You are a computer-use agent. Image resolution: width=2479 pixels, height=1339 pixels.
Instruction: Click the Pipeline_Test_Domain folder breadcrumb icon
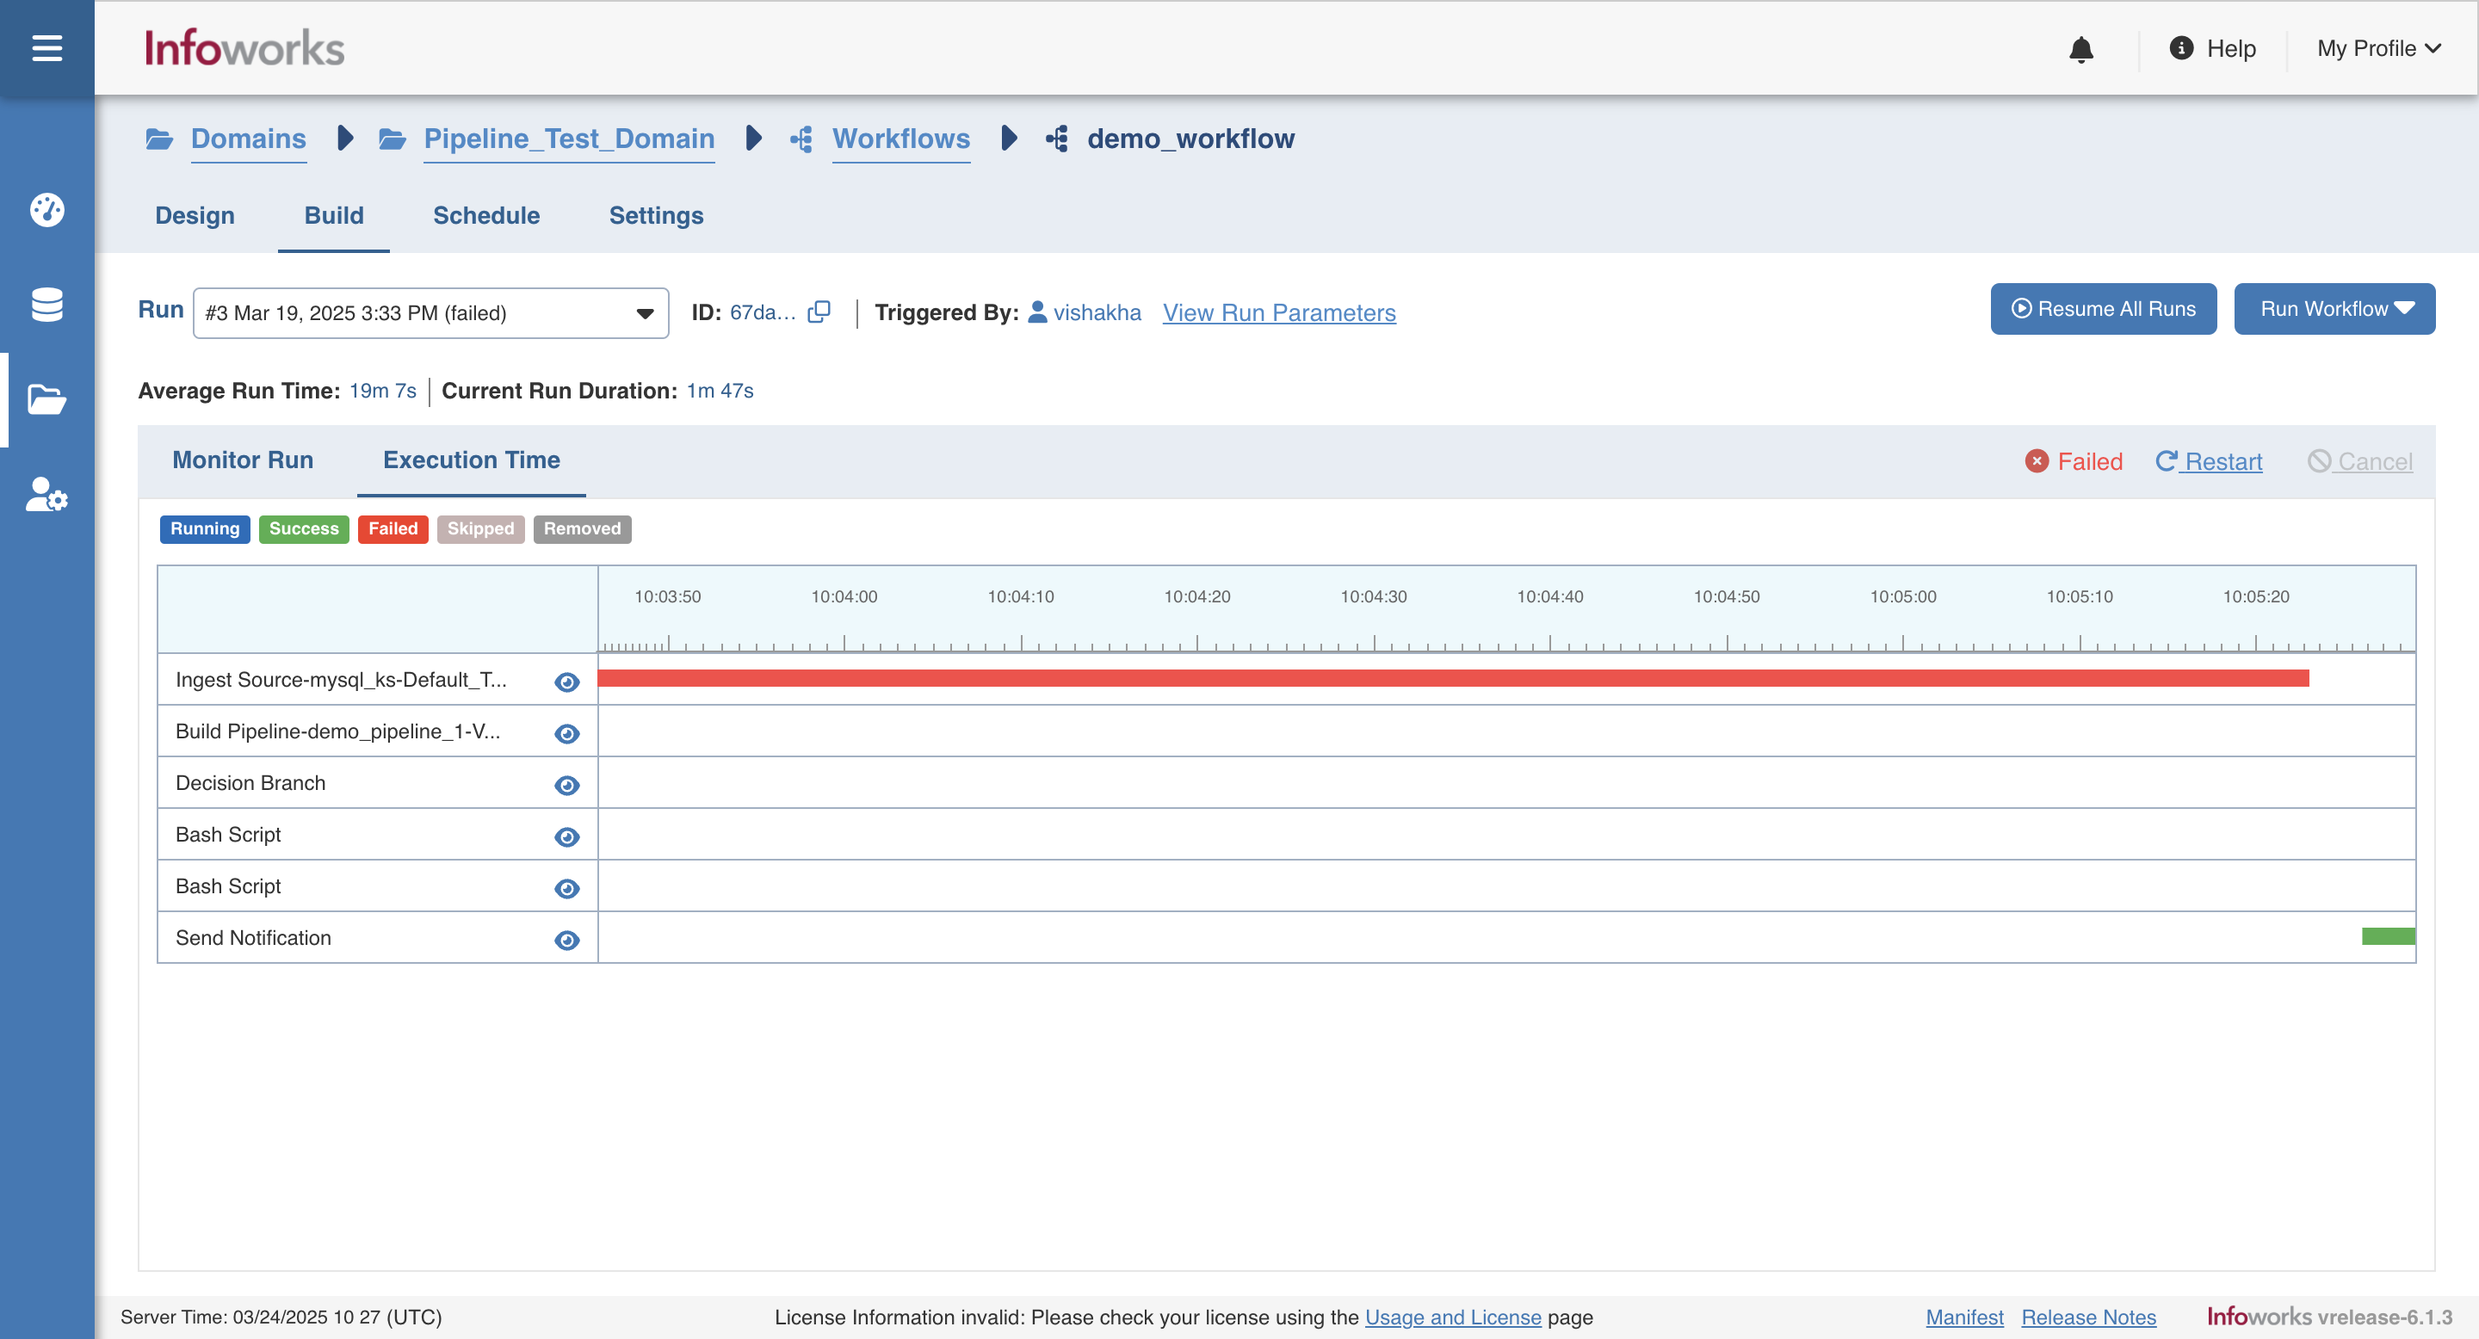pos(392,139)
